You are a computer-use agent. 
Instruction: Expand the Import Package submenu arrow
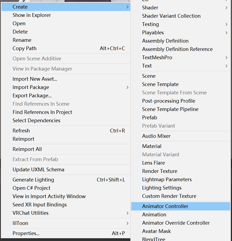point(127,87)
